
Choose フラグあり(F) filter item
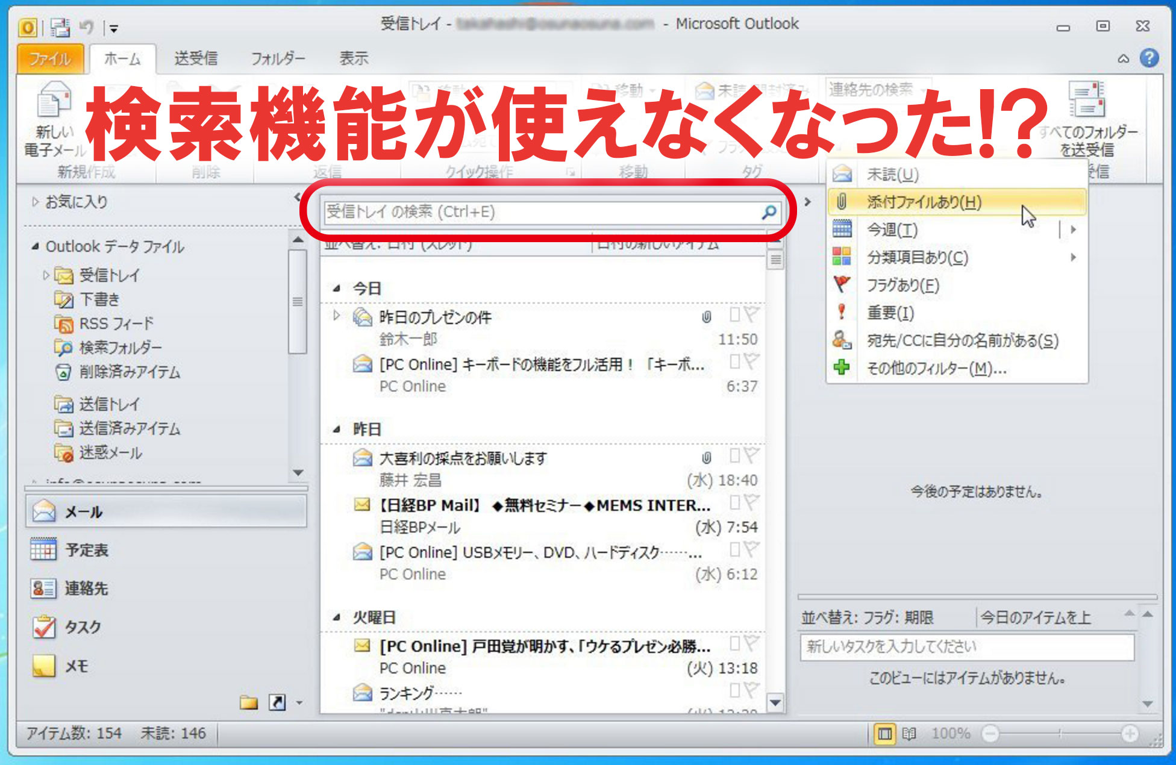(958, 285)
